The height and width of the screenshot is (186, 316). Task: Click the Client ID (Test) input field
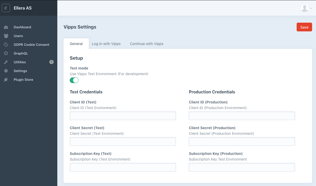[123, 116]
